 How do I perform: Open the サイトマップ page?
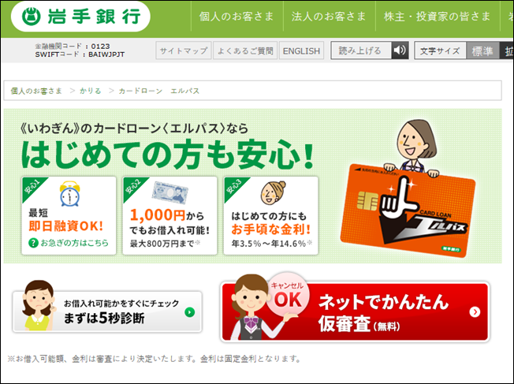pyautogui.click(x=183, y=50)
